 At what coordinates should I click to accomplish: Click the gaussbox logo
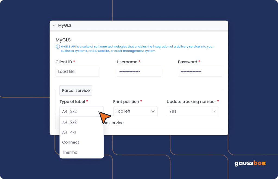[x=250, y=163]
